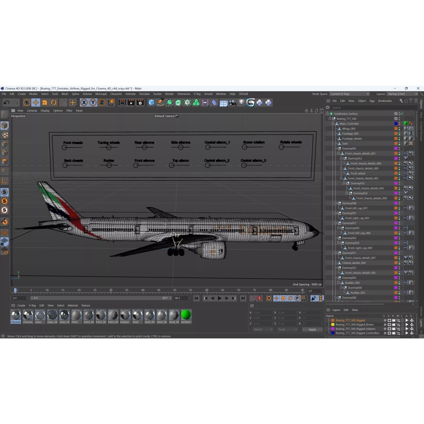The width and height of the screenshot is (424, 424).
Task: Toggle Y axis lock
Action: 93,102
